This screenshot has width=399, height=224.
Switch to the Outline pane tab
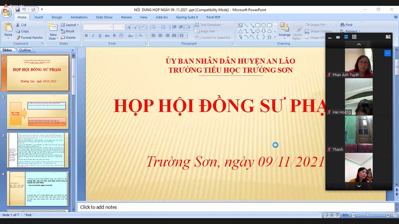pos(25,50)
